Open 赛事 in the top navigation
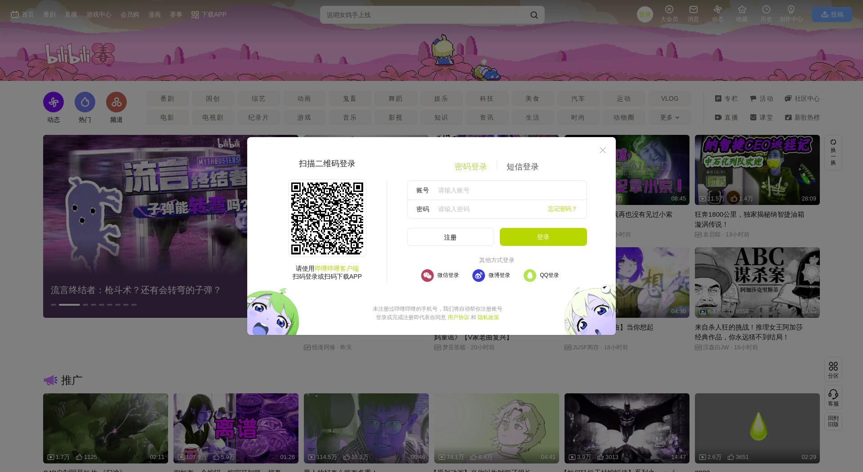The height and width of the screenshot is (472, 863). [x=176, y=14]
